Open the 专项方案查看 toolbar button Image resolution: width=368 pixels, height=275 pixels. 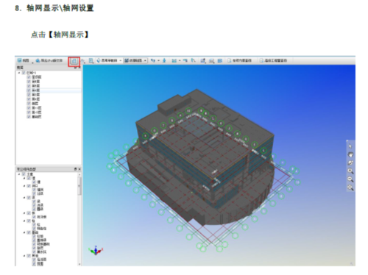pyautogui.click(x=239, y=60)
